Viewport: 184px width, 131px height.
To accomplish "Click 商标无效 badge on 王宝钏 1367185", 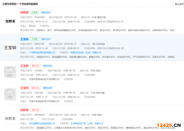I will pos(36,88).
